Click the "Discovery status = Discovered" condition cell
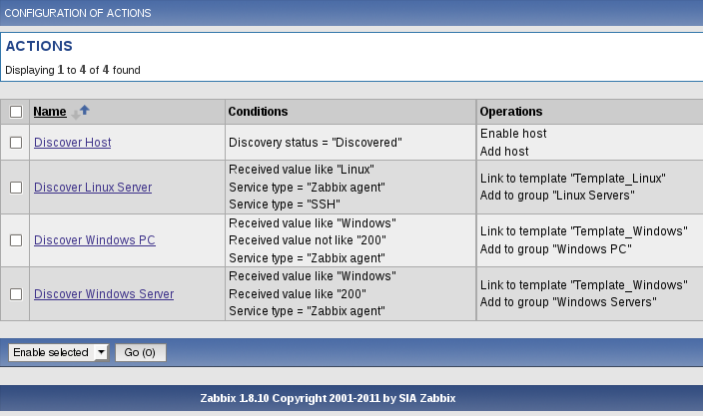 coord(315,143)
